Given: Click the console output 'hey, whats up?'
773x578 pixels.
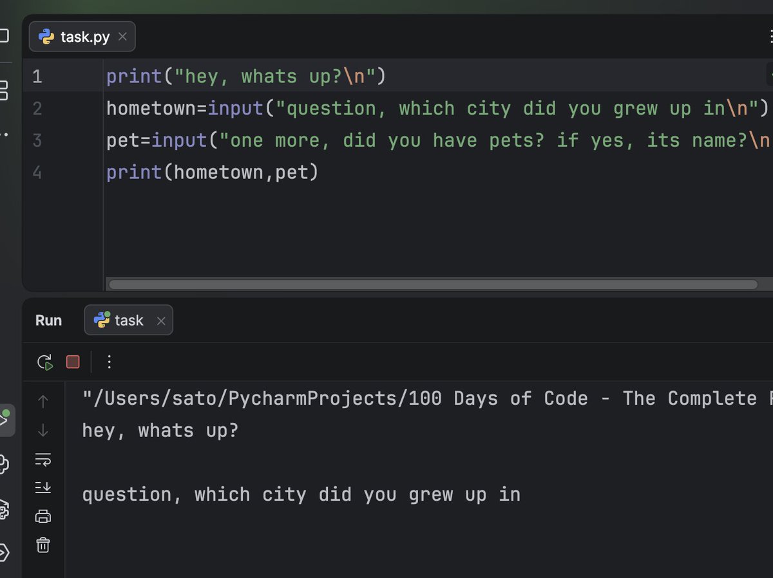Looking at the screenshot, I should [160, 431].
